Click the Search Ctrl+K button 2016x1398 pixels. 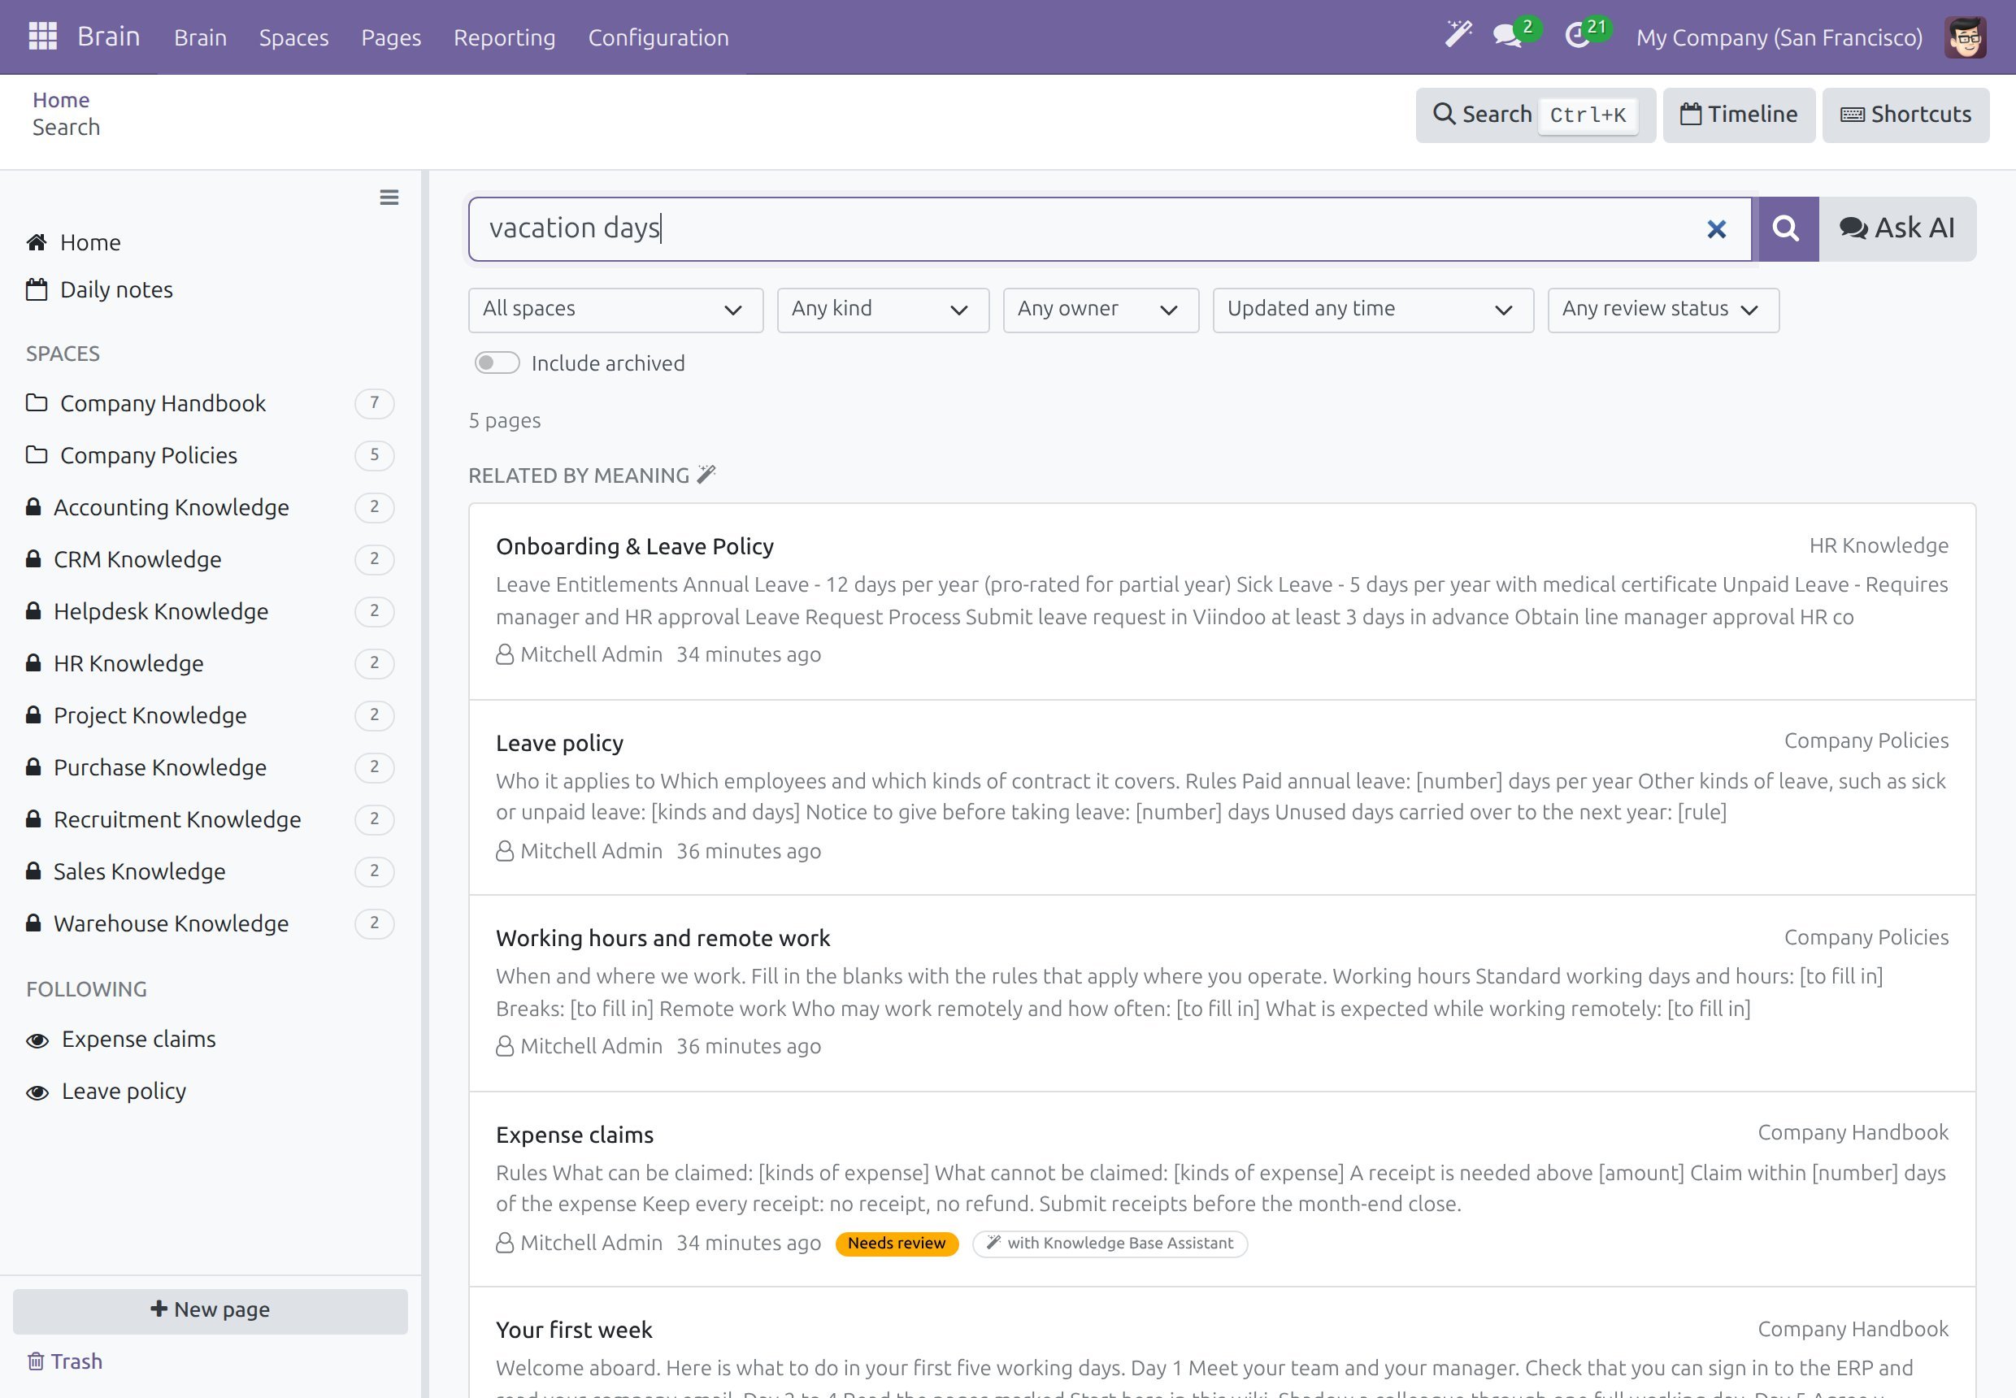tap(1535, 115)
